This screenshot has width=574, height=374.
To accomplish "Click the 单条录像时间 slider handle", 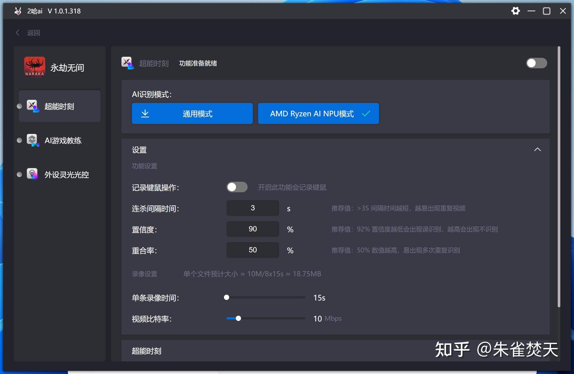I will coord(227,297).
